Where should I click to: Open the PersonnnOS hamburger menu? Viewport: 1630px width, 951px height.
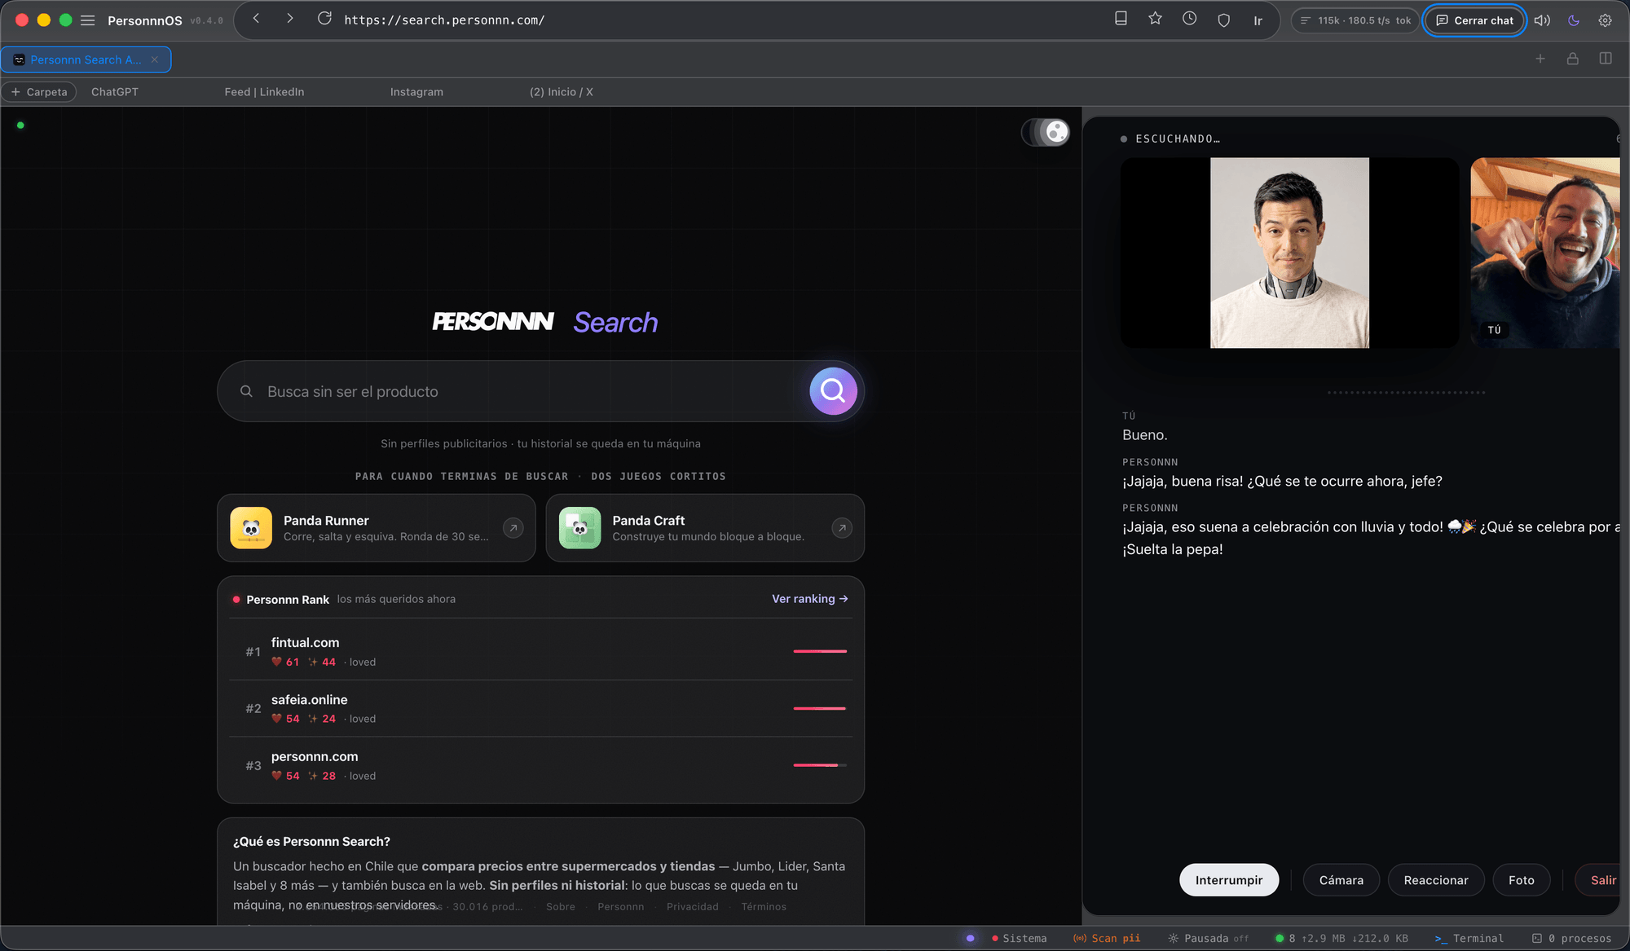(87, 20)
